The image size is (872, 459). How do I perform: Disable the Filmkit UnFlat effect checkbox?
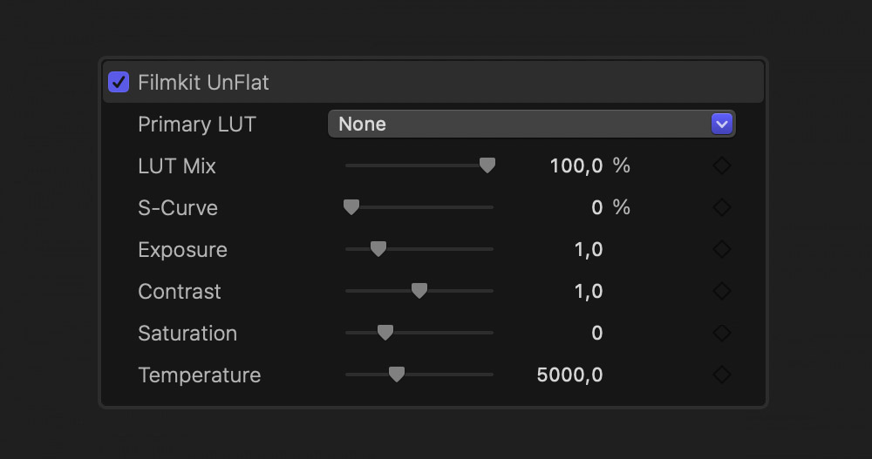click(x=119, y=83)
